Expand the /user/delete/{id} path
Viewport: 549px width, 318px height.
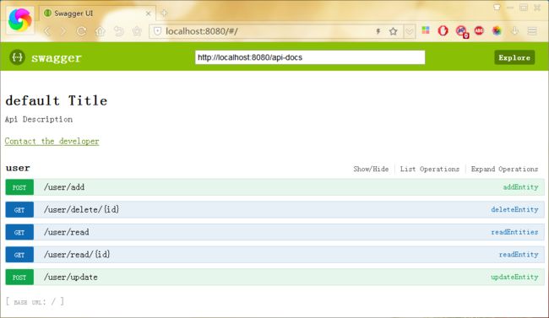(81, 209)
